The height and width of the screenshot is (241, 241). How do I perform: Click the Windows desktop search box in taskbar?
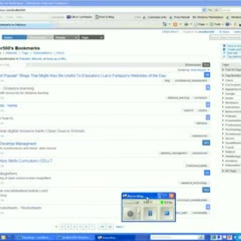click(174, 237)
